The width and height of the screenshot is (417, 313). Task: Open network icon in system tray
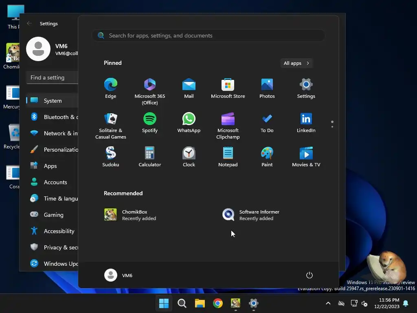(x=354, y=303)
